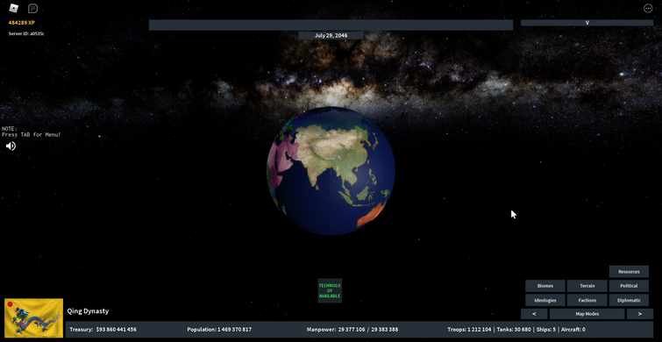Expand the V dropdown bar at top right
This screenshot has height=342, width=662.
(587, 23)
